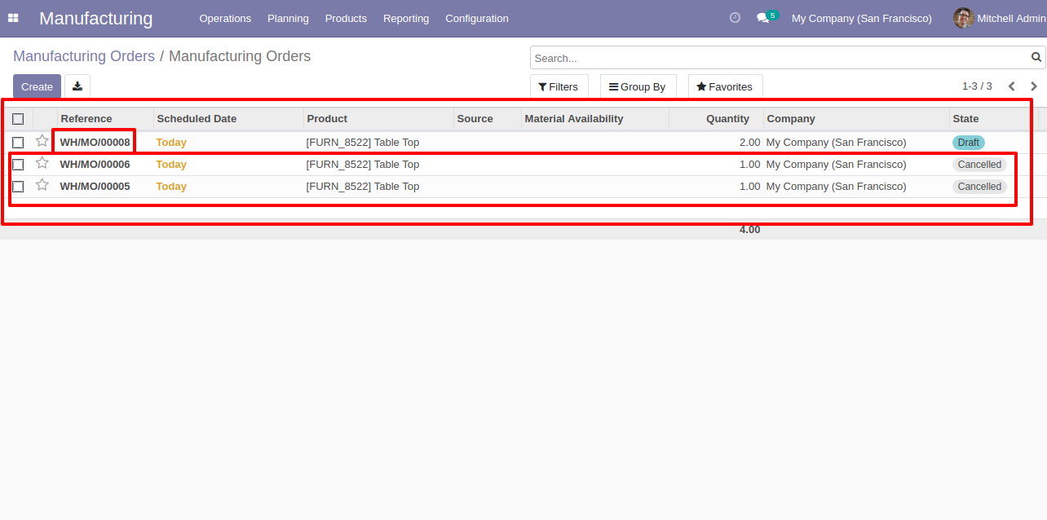The width and height of the screenshot is (1047, 520).
Task: Click the Draft state badge
Action: [x=968, y=143]
